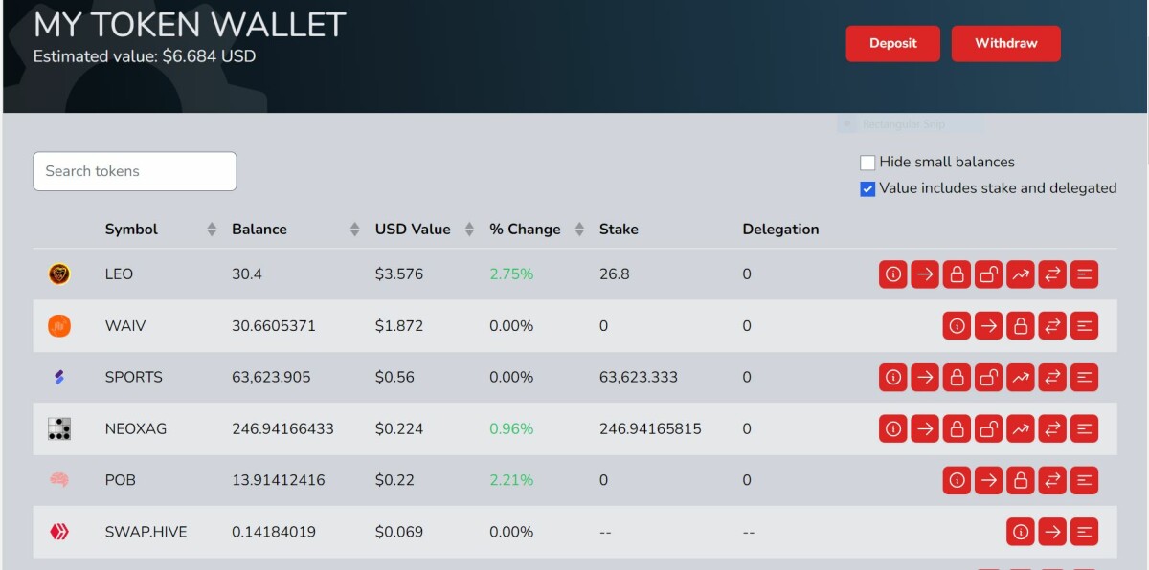
Task: Stake SPORTS using the lock icon
Action: [956, 377]
